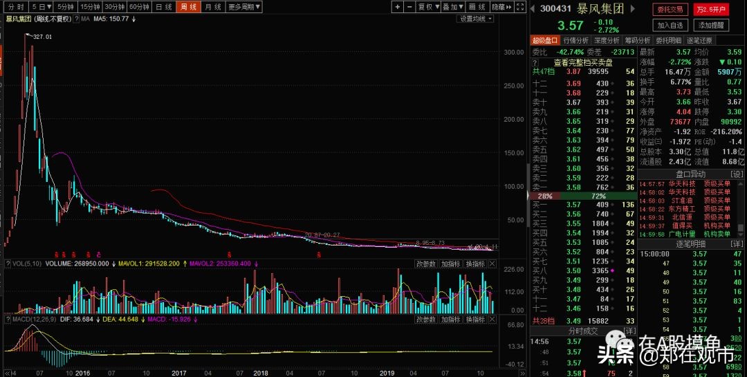Go to previous stock arrow
The image size is (747, 377).
533,8
